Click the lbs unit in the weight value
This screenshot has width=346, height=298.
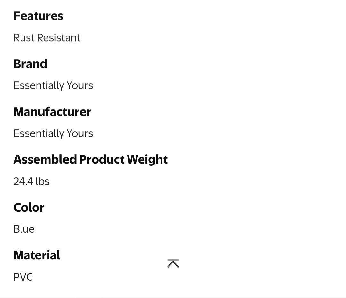pos(43,181)
